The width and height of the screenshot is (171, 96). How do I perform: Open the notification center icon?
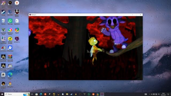point(168,94)
